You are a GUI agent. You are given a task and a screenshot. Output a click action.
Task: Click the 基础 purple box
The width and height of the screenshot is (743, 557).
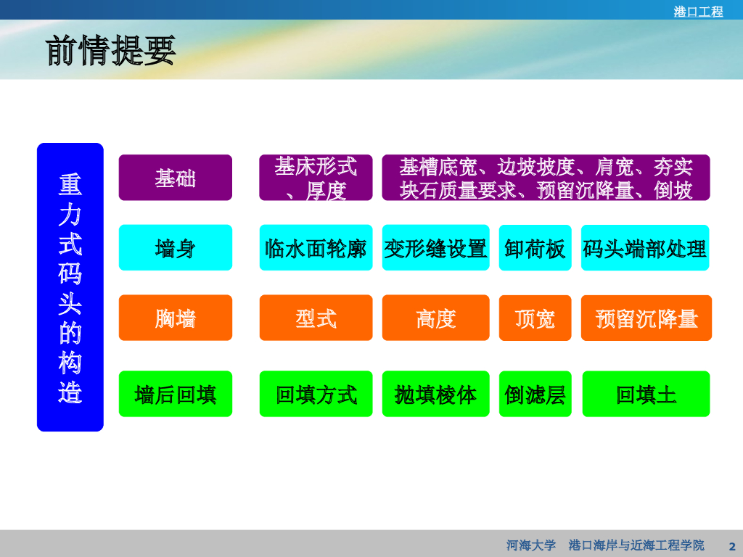pos(176,178)
